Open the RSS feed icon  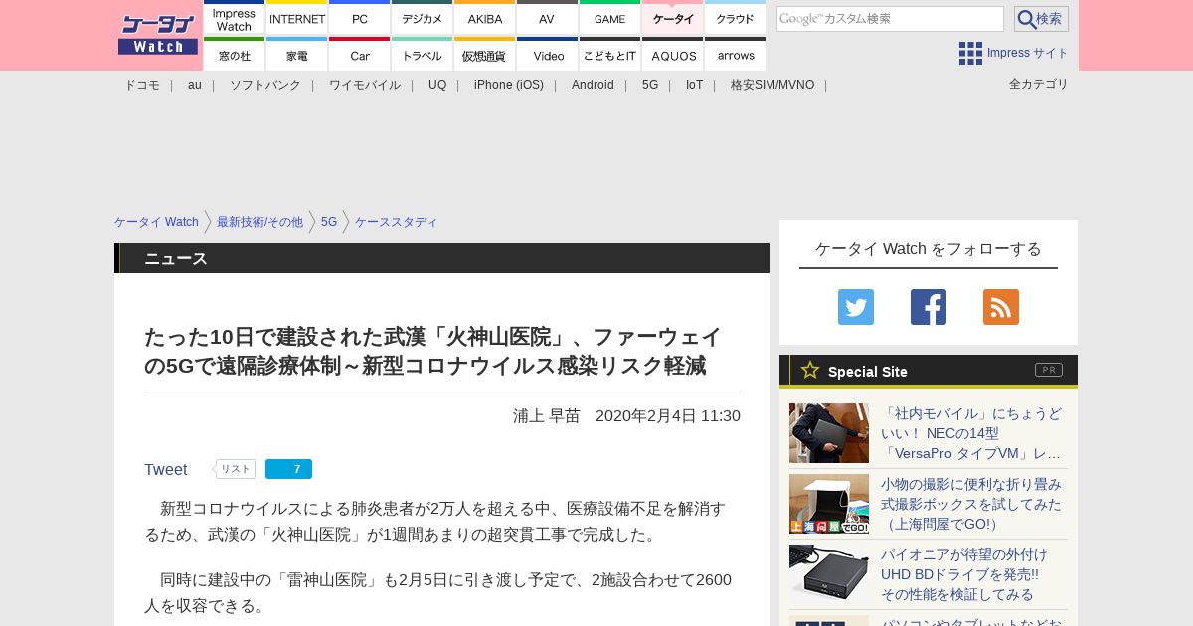(1001, 307)
